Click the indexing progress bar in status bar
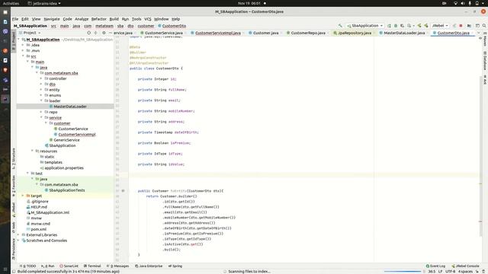This screenshot has height=274, width=488. (403, 272)
